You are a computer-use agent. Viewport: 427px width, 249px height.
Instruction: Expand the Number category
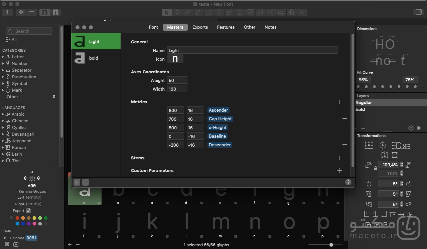[x=3, y=63]
